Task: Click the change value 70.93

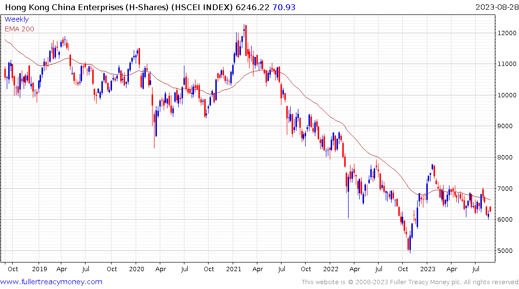Action: pyautogui.click(x=284, y=7)
